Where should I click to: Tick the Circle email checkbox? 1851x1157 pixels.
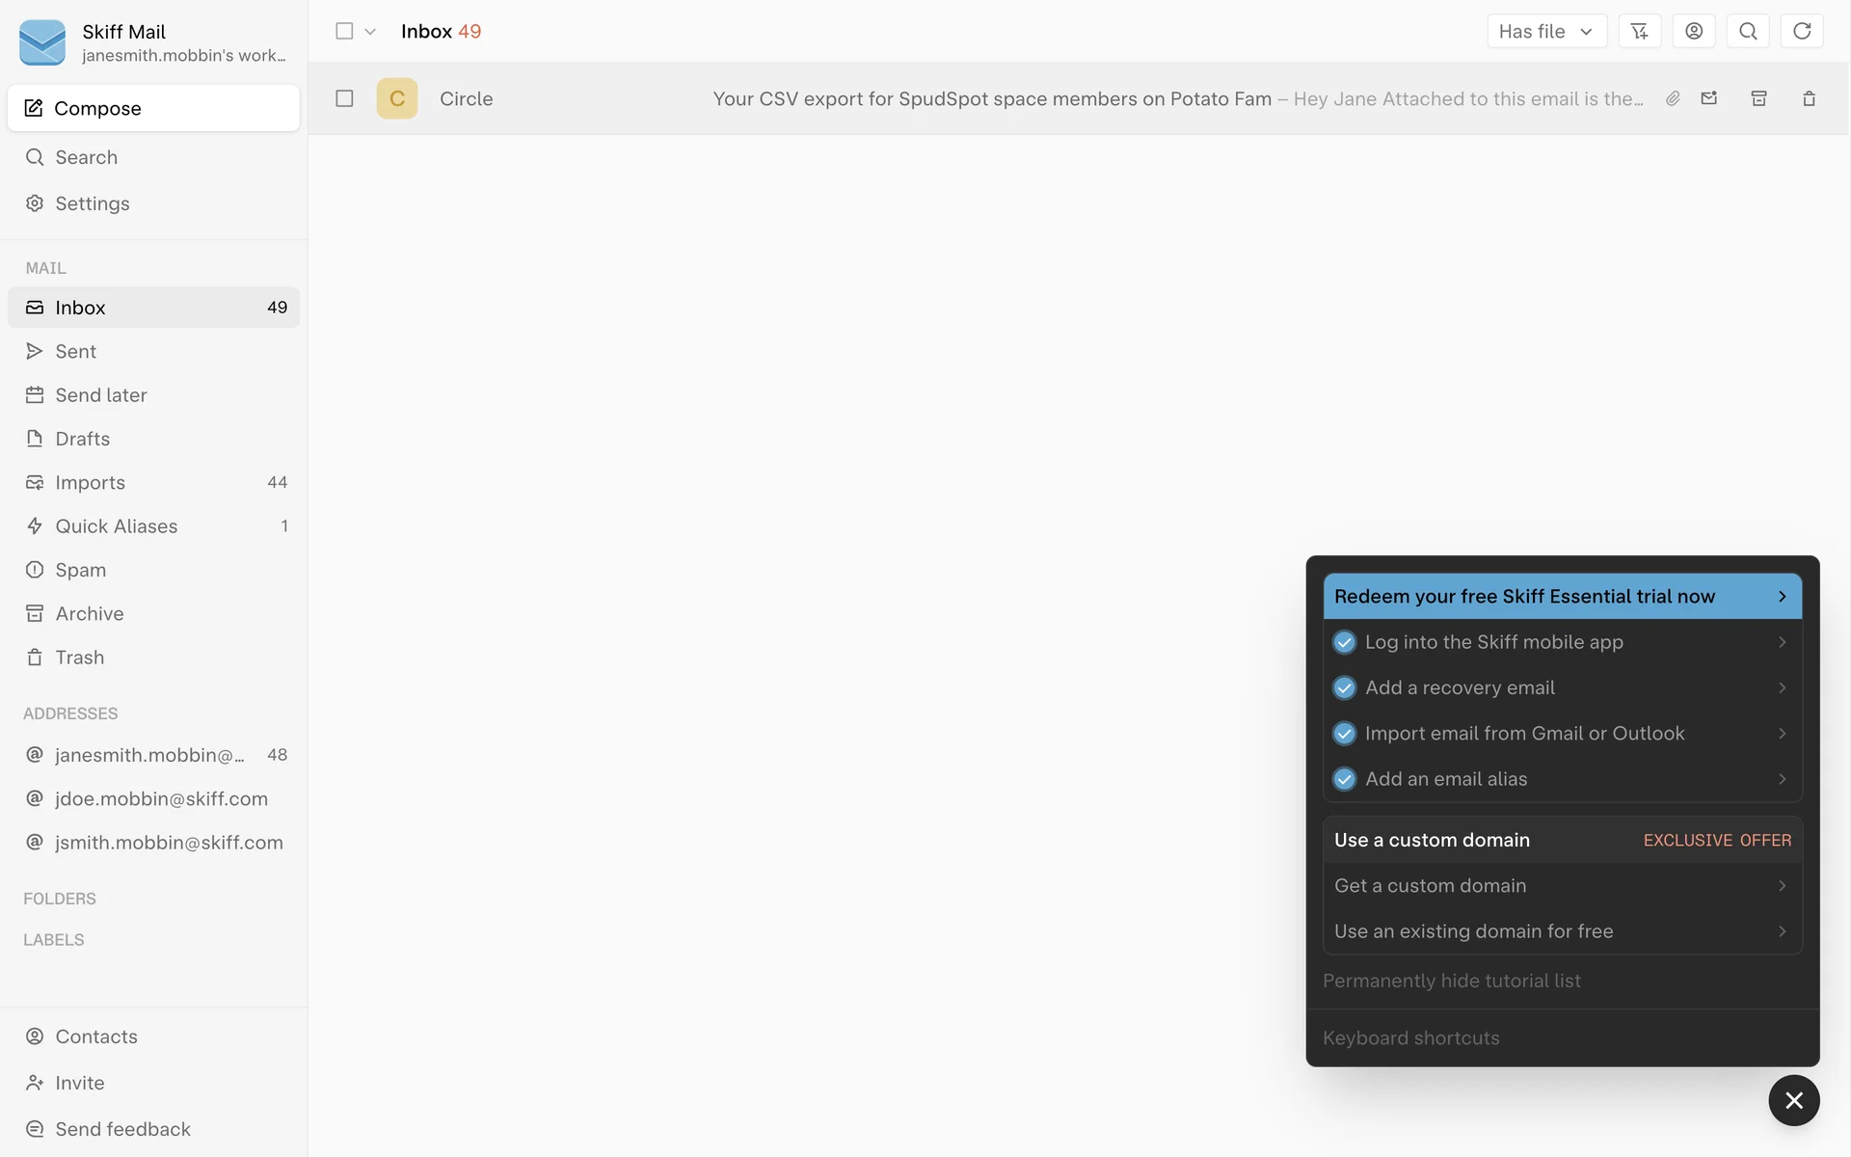click(344, 98)
